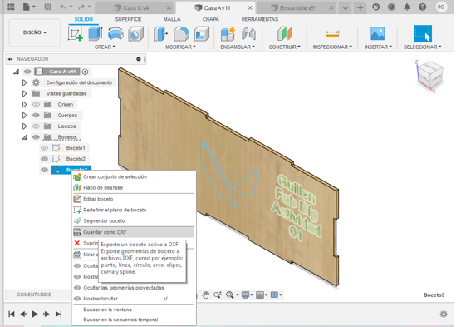Select the Offset Plane construct tool
461x327 pixels.
pos(285,33)
